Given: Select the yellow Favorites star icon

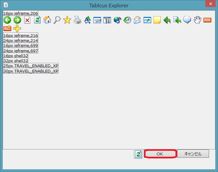Looking at the screenshot, I should pos(67,20).
